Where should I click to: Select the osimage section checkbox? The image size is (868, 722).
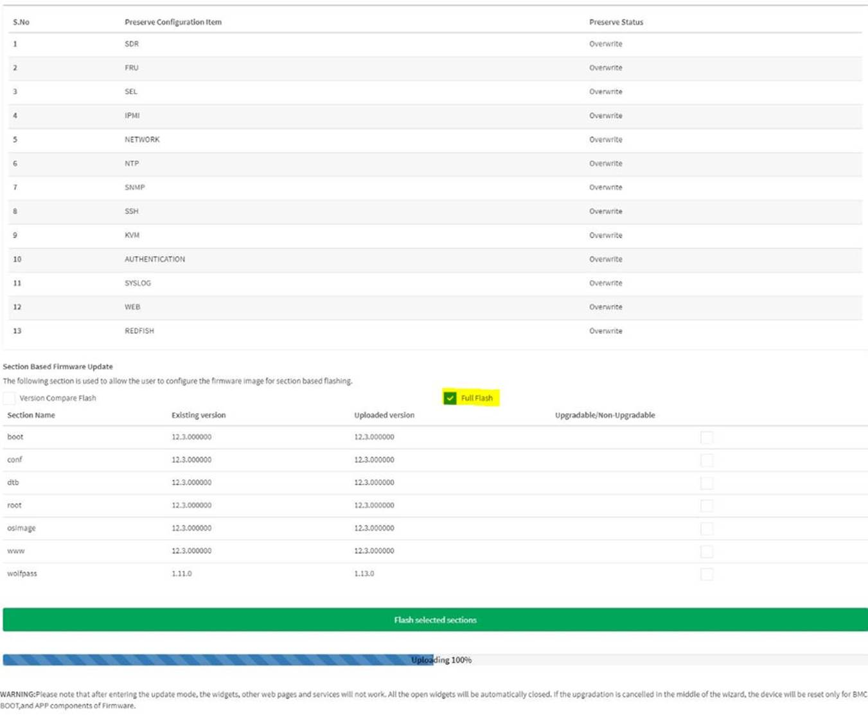pyautogui.click(x=707, y=529)
